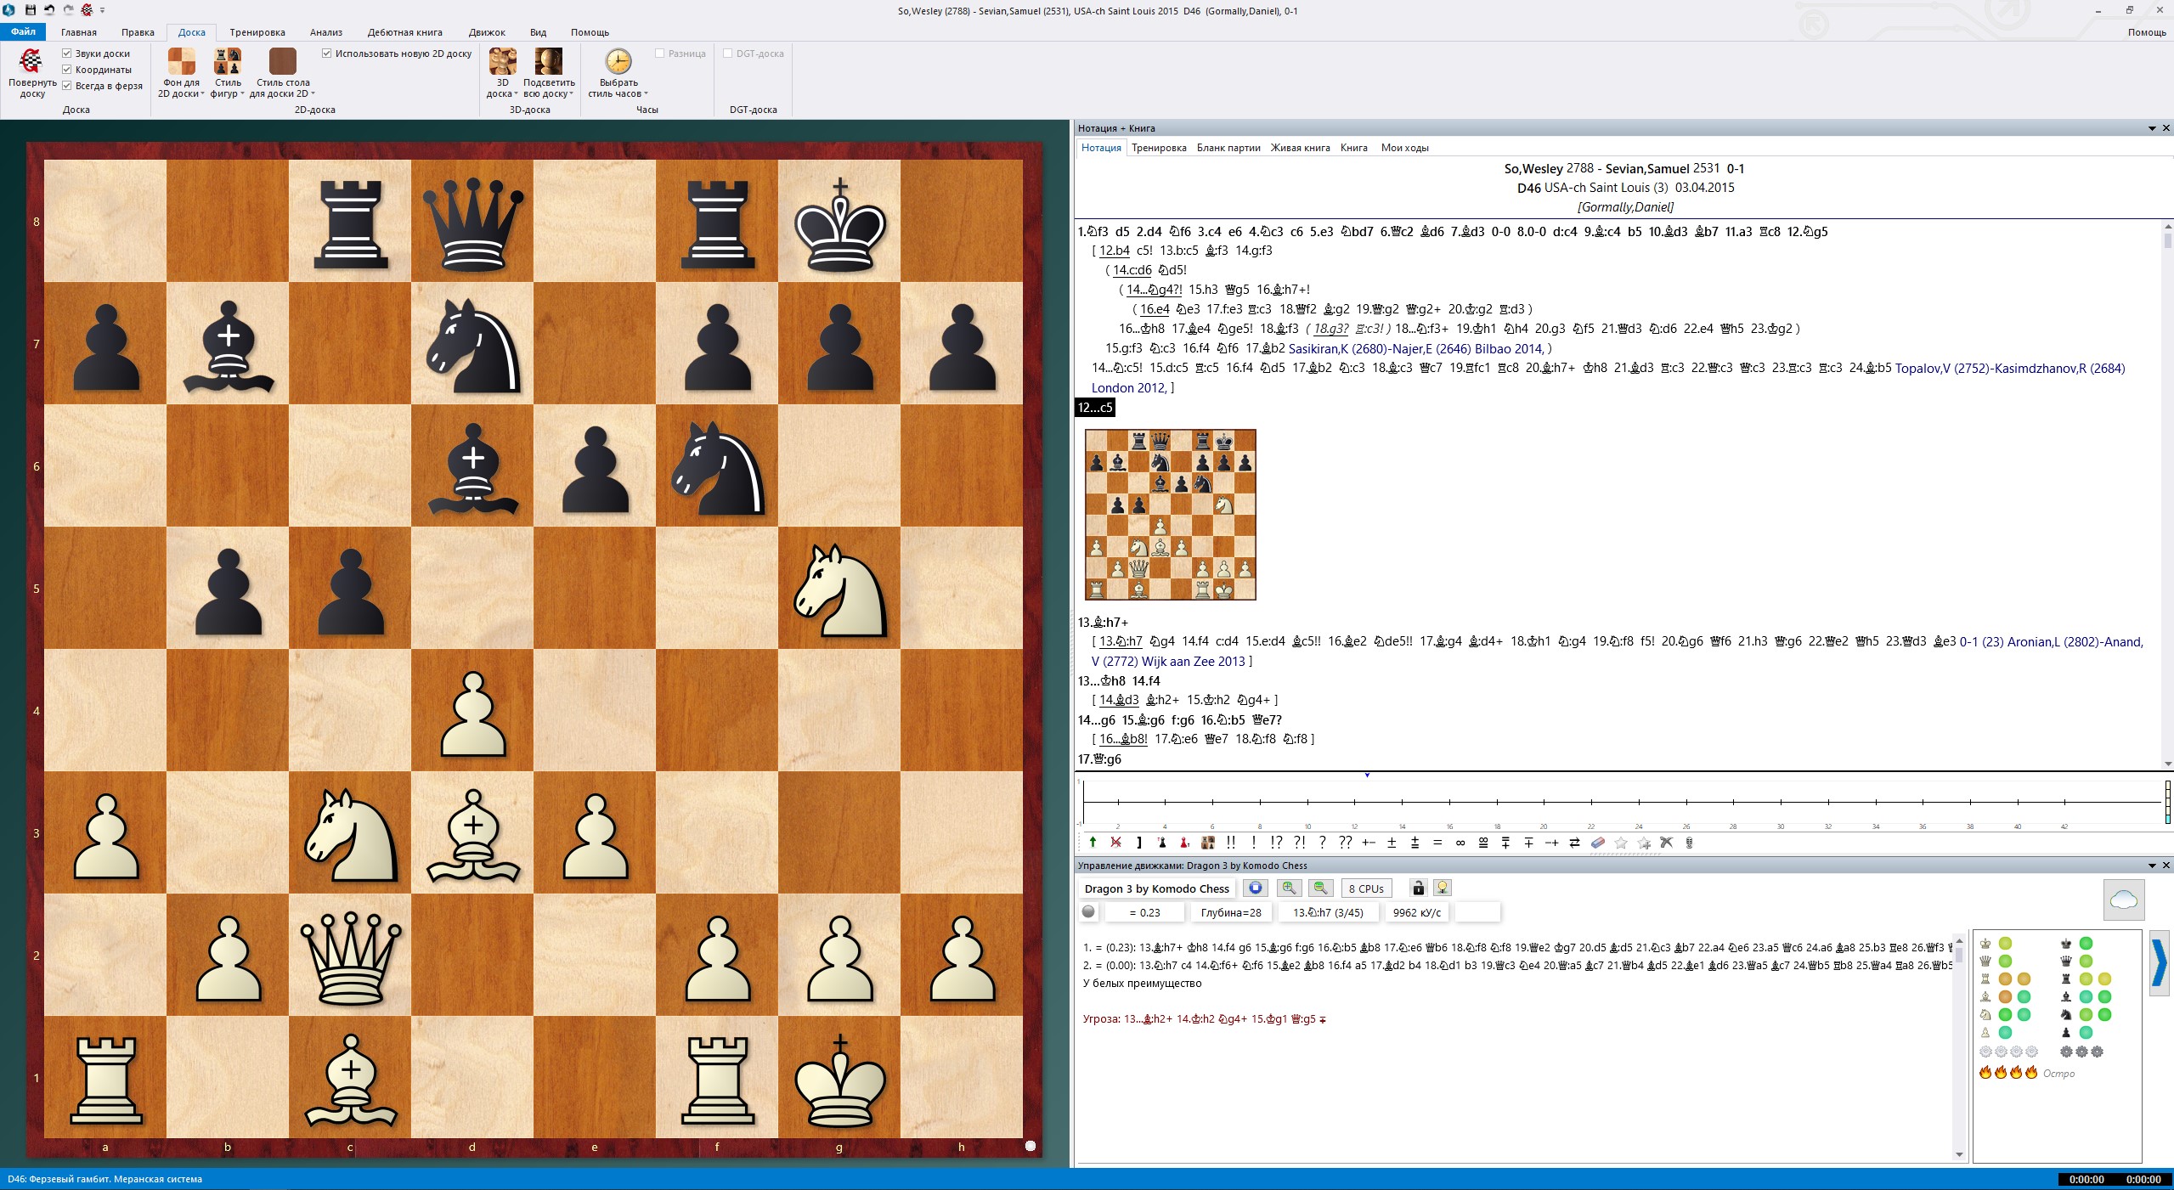This screenshot has width=2174, height=1190.
Task: Click the lightbulb hint icon in engine panel
Action: pos(1442,888)
